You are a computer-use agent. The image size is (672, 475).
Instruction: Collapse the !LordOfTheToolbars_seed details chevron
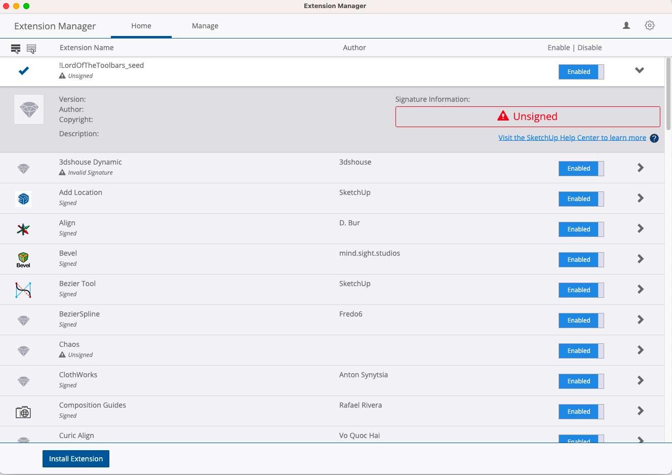click(x=640, y=70)
